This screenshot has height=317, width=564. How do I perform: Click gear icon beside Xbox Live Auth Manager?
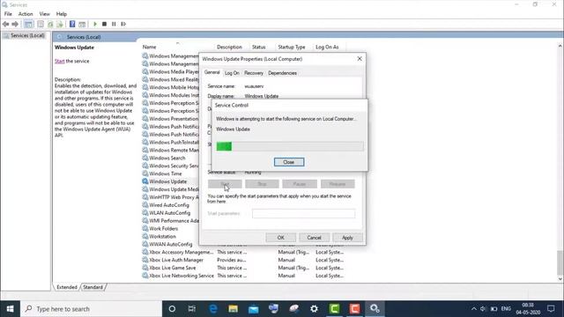145,260
